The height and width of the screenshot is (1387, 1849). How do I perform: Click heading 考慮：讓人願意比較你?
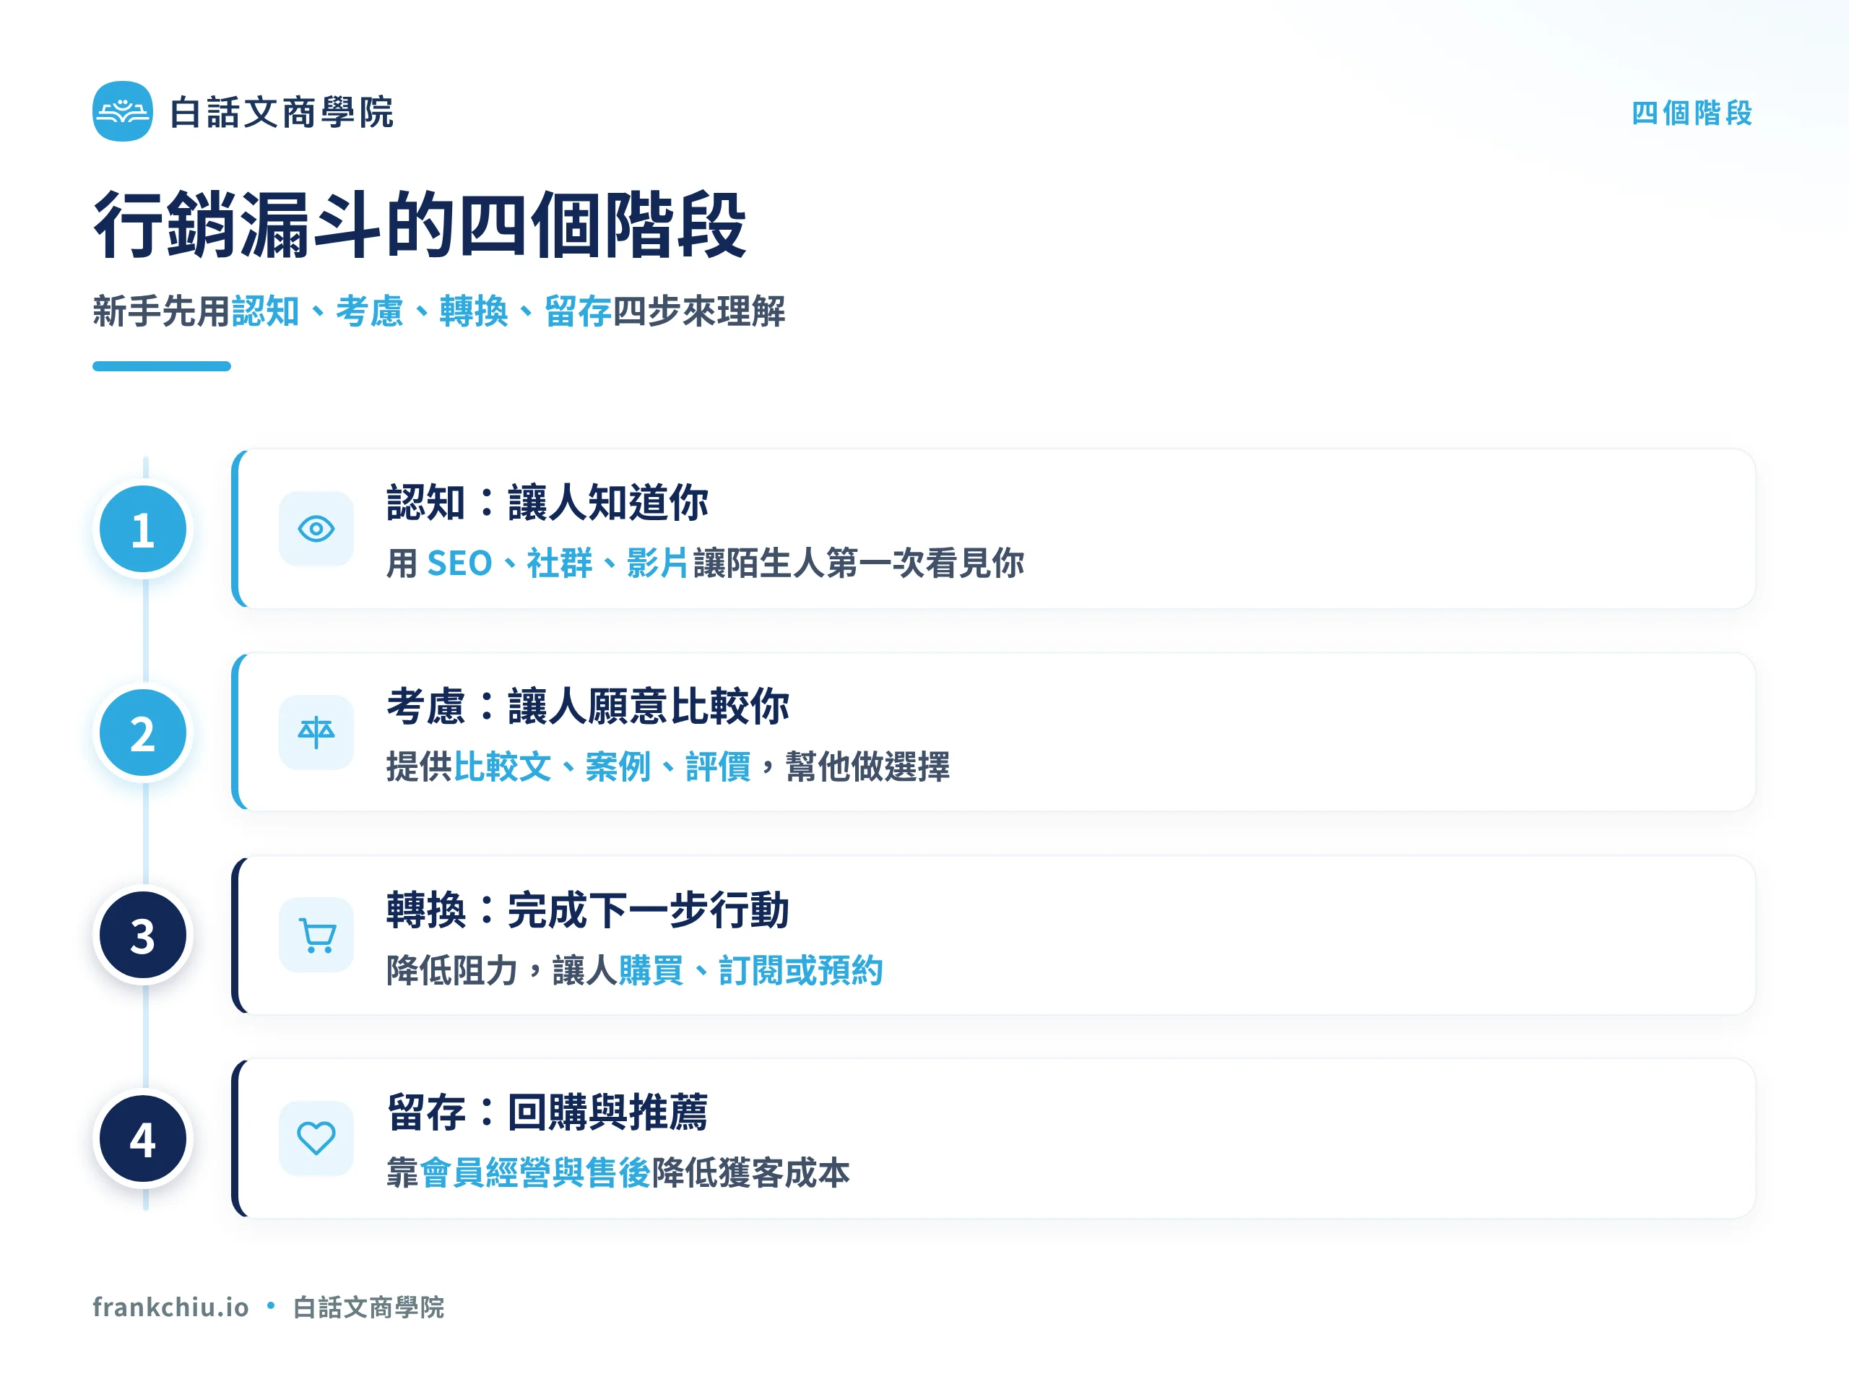click(588, 706)
